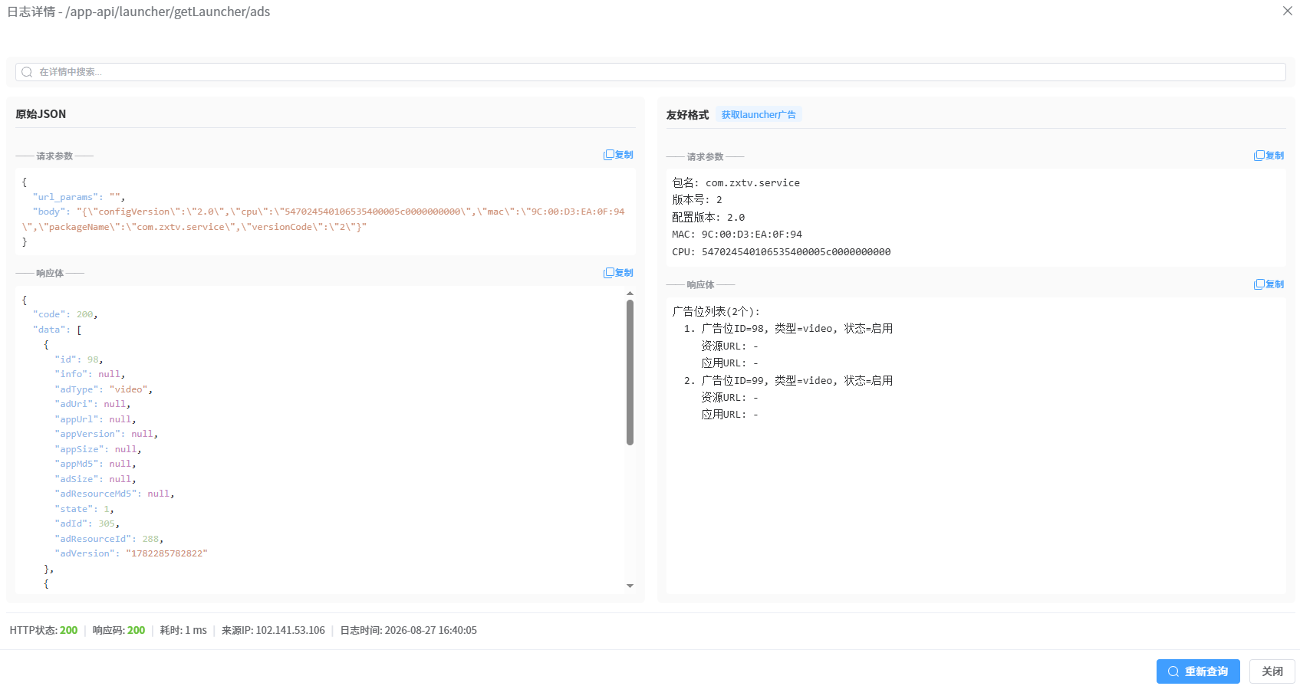
Task: Click the 响应码: 200 status
Action: click(x=119, y=631)
